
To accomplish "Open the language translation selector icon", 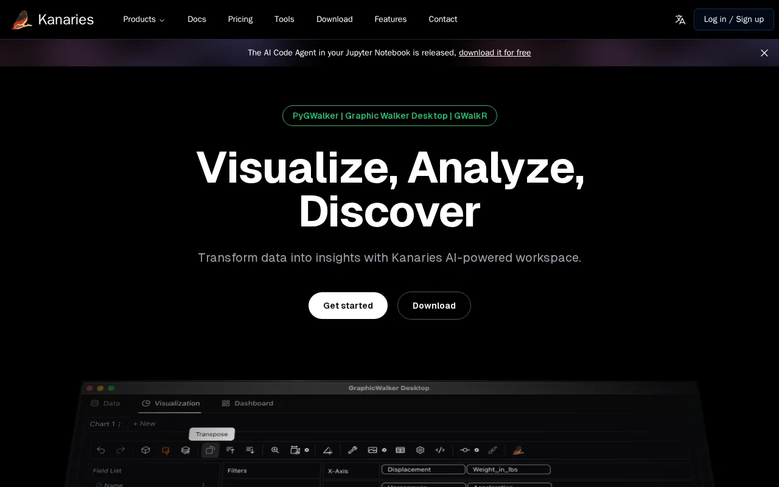I will [x=680, y=19].
